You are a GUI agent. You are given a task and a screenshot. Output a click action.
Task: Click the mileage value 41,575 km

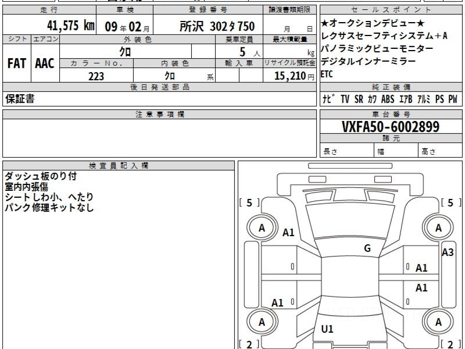click(x=71, y=26)
